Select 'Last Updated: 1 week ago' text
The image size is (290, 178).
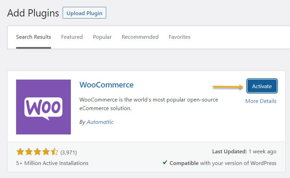244,152
